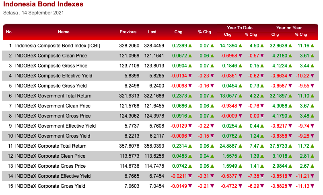Click Last value 358.0393
The width and height of the screenshot is (323, 195).
coord(154,146)
